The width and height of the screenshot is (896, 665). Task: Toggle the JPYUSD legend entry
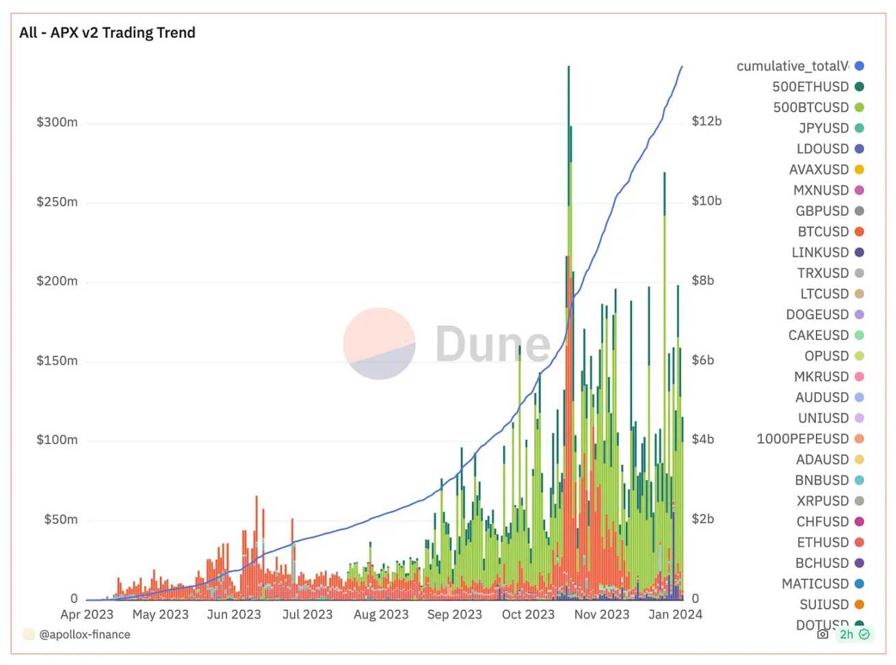[x=832, y=128]
